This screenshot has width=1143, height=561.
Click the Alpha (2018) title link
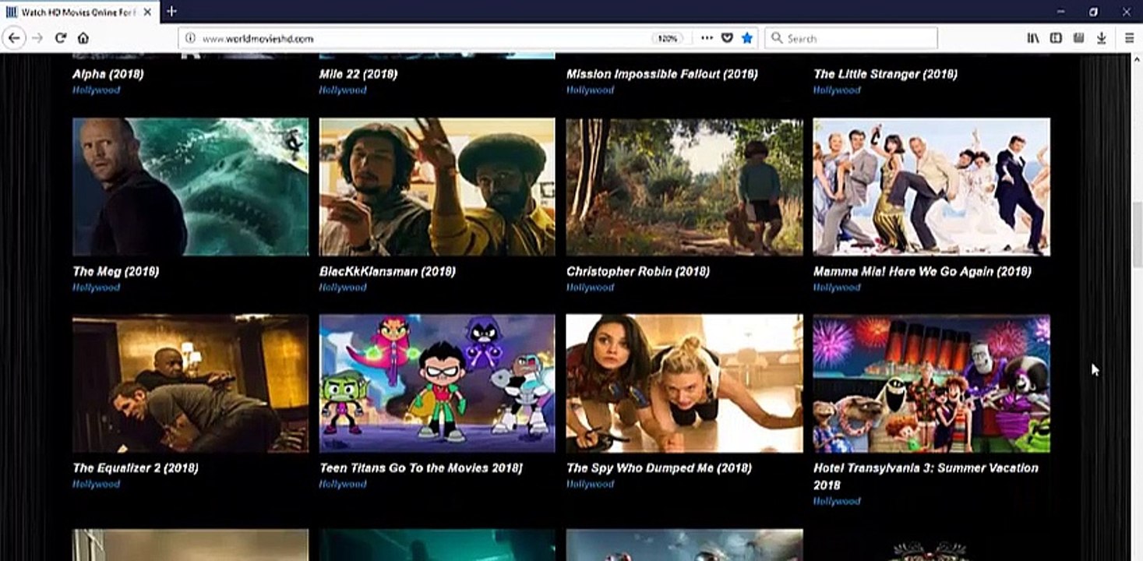pos(108,74)
